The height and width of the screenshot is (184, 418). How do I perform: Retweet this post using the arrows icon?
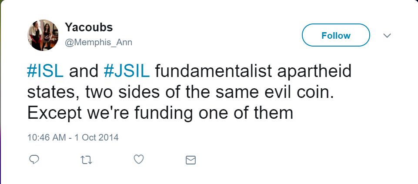tap(87, 160)
